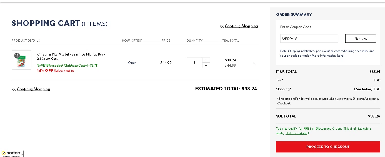
Task: Click the HOW OFTEN? column header
Action: point(132,41)
